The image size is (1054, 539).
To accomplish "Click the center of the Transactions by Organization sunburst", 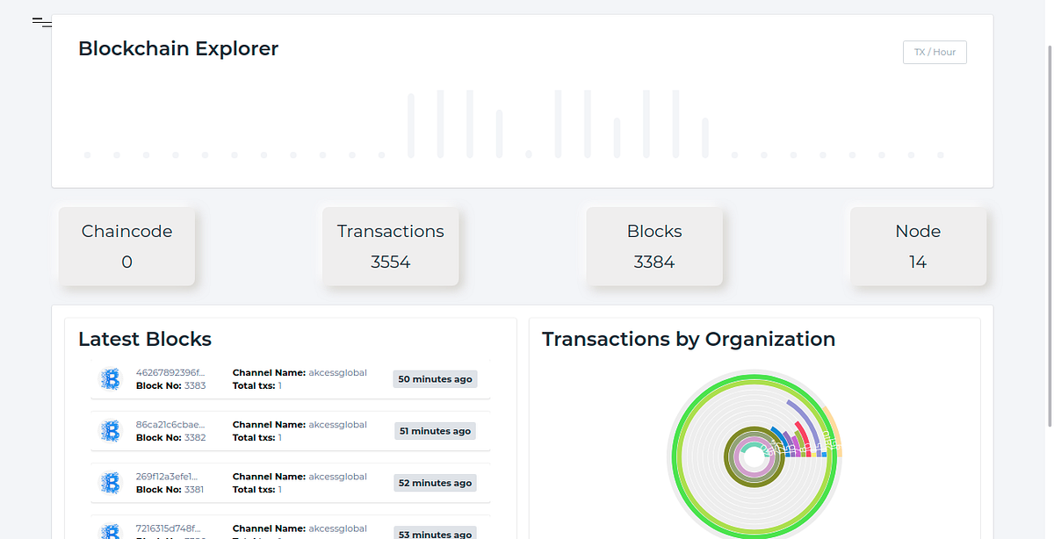I will [754, 455].
